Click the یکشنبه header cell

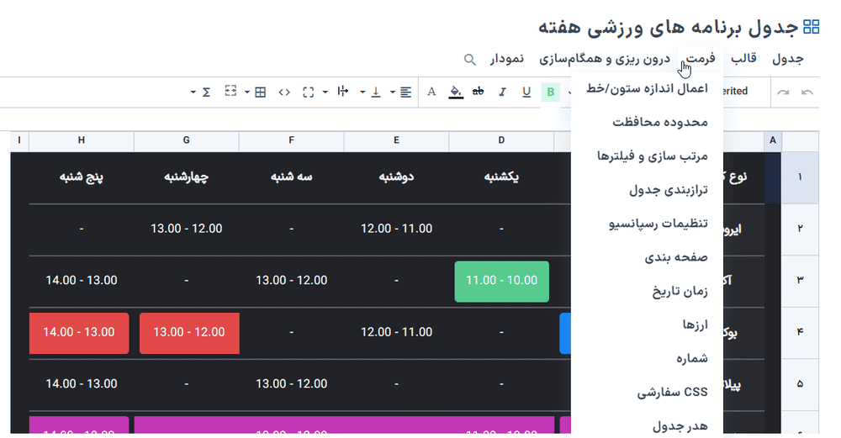click(501, 177)
